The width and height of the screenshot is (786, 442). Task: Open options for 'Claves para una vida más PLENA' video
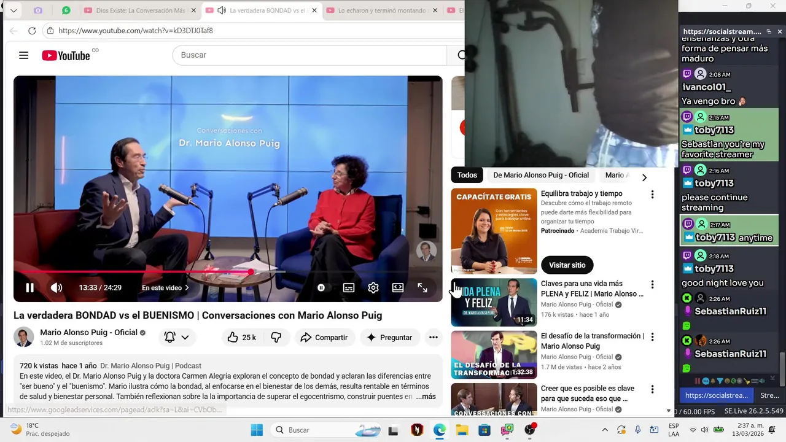(652, 285)
